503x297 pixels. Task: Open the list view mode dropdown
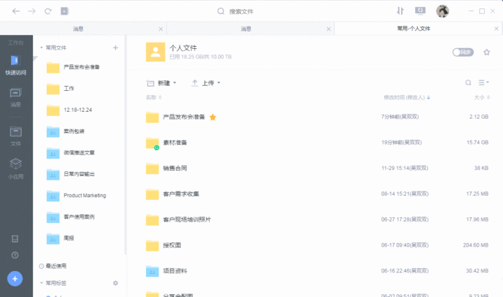point(483,82)
